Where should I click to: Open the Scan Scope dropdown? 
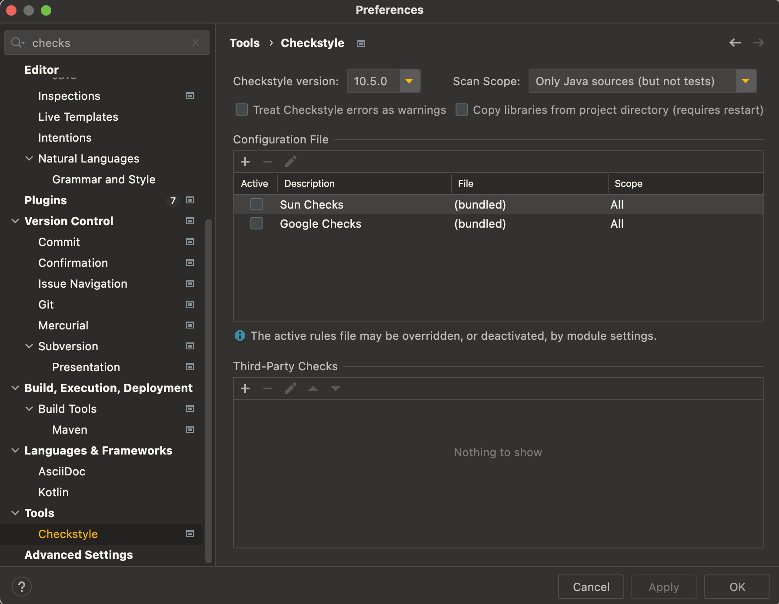[746, 81]
